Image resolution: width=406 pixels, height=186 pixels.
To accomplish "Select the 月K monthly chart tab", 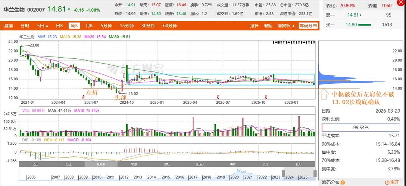I will (x=89, y=26).
